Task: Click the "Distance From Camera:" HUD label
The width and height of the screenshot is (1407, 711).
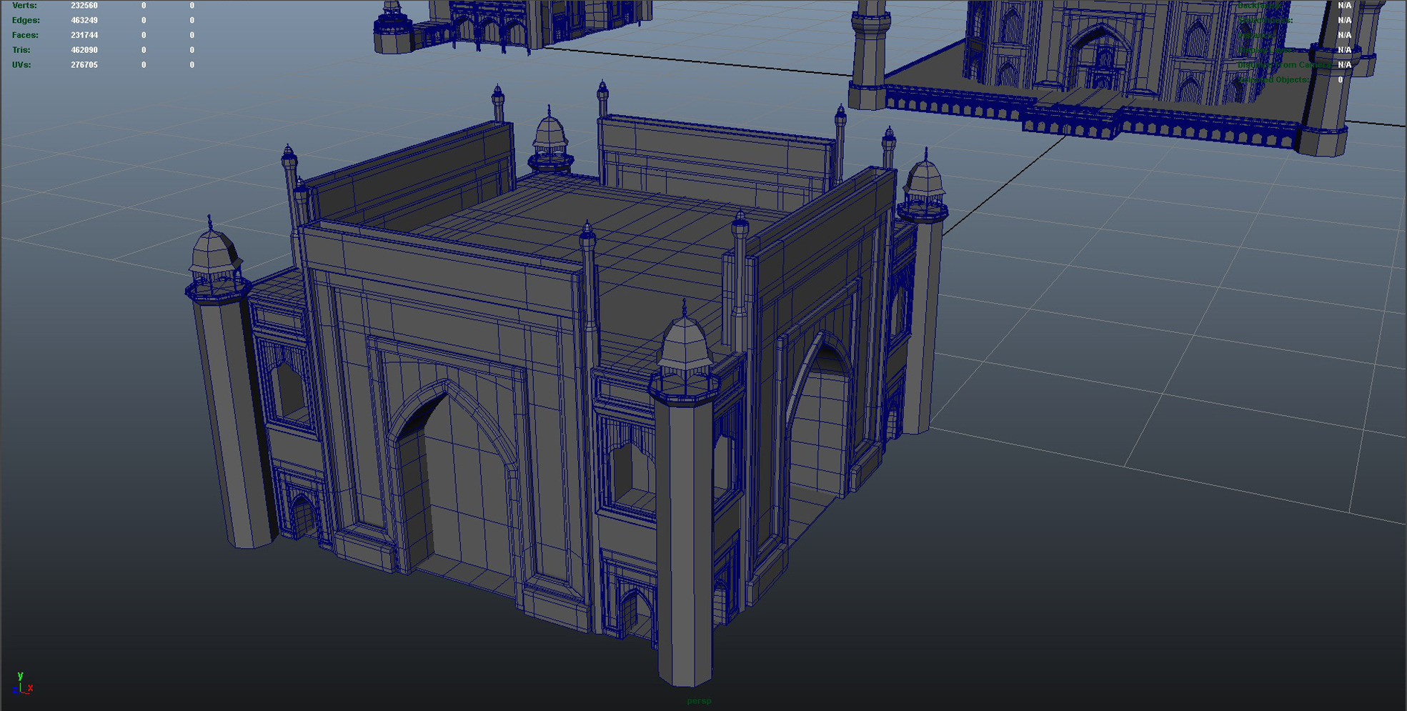Action: tap(1283, 64)
